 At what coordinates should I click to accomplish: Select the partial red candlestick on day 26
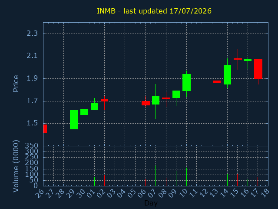point(45,129)
